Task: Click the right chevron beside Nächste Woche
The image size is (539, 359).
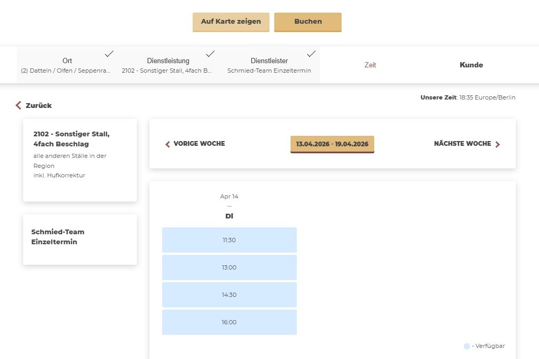Action: [498, 144]
